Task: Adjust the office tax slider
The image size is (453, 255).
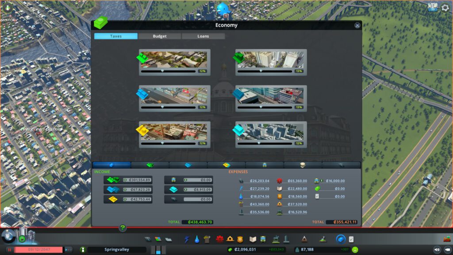Action: click(x=265, y=143)
